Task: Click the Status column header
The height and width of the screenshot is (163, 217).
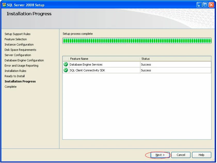Action: (176, 59)
